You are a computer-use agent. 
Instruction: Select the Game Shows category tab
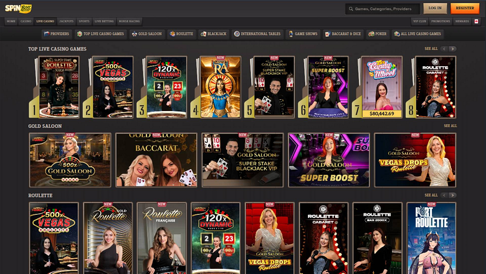point(303,34)
